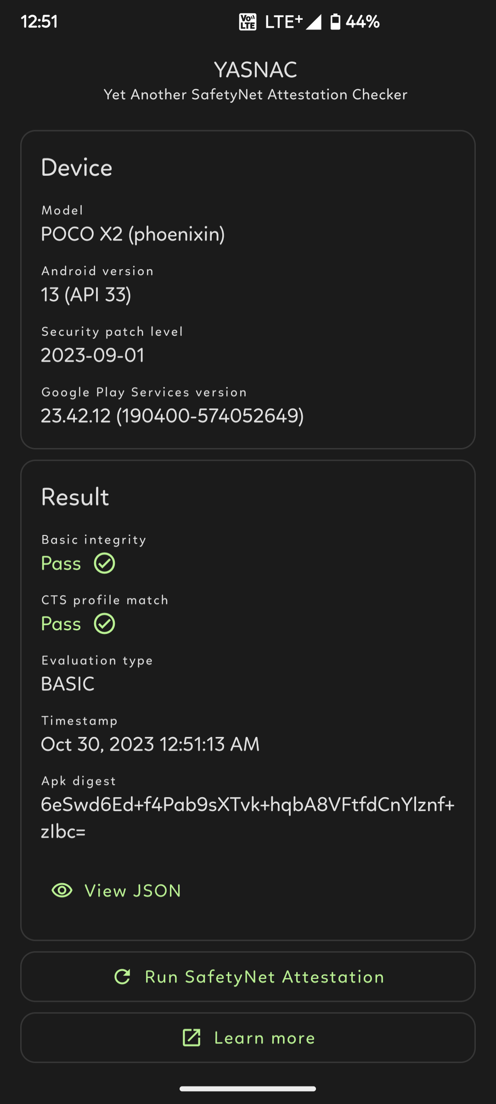
Task: Open the Learn more link
Action: coord(248,1038)
